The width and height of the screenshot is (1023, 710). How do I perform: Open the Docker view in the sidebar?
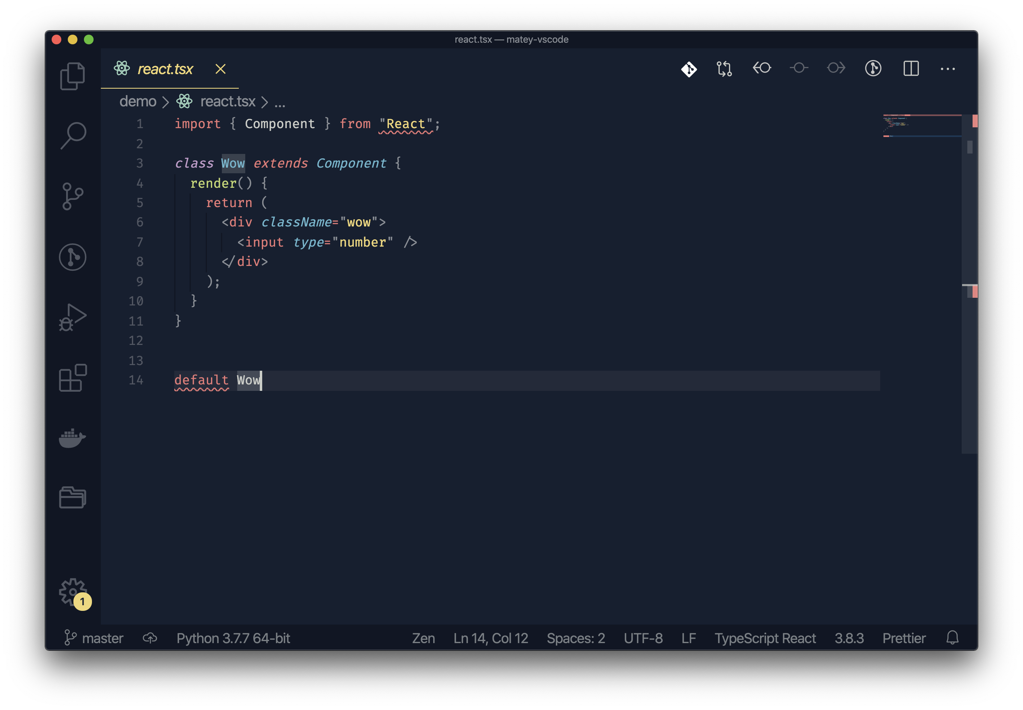coord(73,438)
